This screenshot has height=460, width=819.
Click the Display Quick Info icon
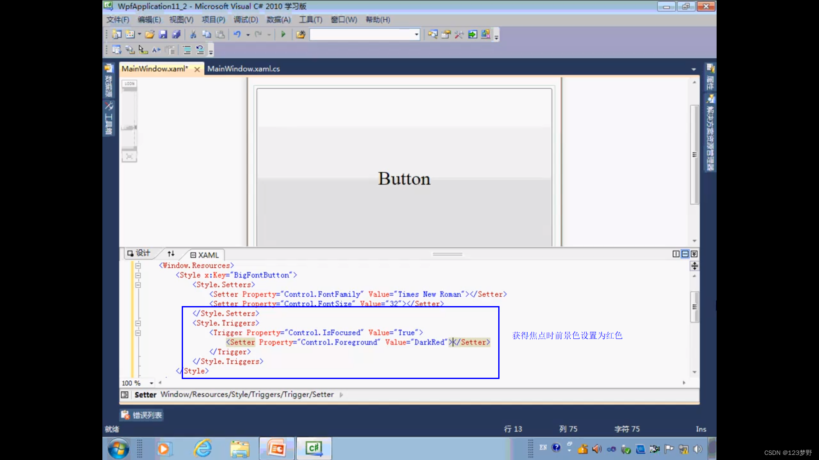coord(143,50)
